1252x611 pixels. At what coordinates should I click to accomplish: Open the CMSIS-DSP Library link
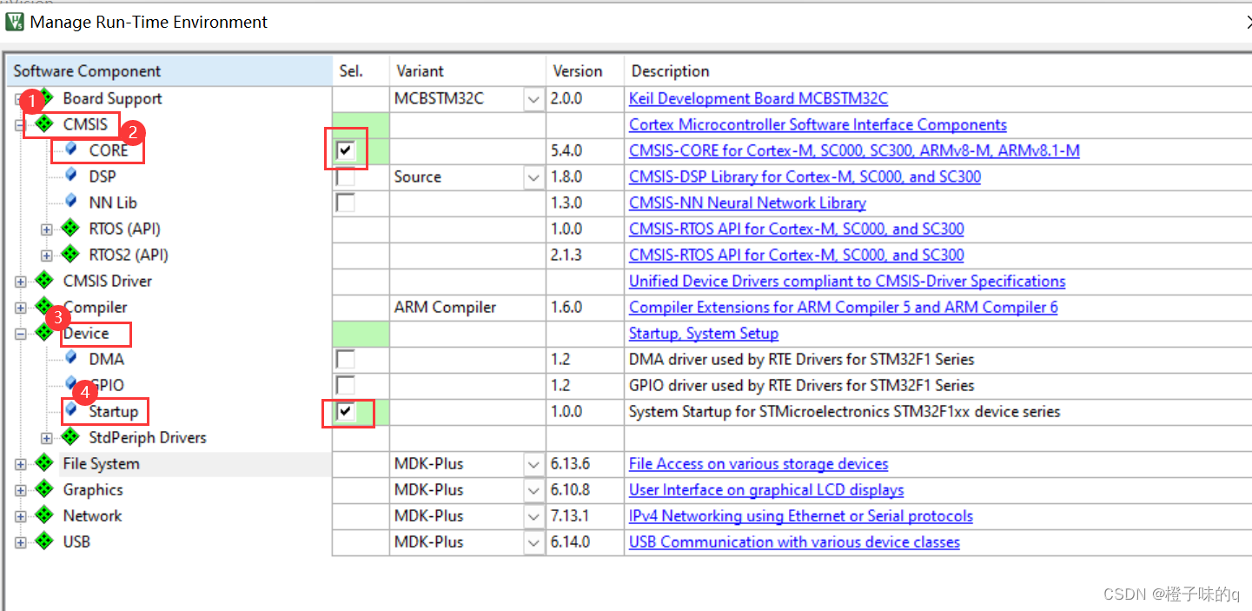tap(805, 177)
